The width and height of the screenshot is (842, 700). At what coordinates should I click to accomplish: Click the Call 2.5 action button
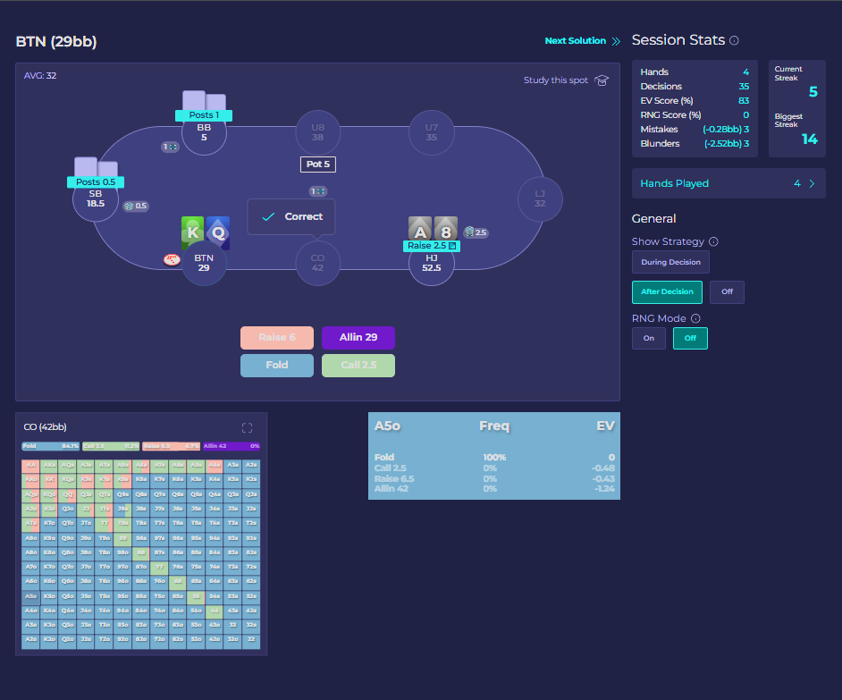pos(358,366)
